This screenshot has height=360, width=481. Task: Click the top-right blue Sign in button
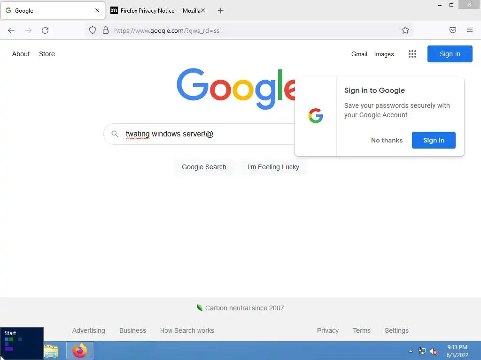click(x=450, y=54)
